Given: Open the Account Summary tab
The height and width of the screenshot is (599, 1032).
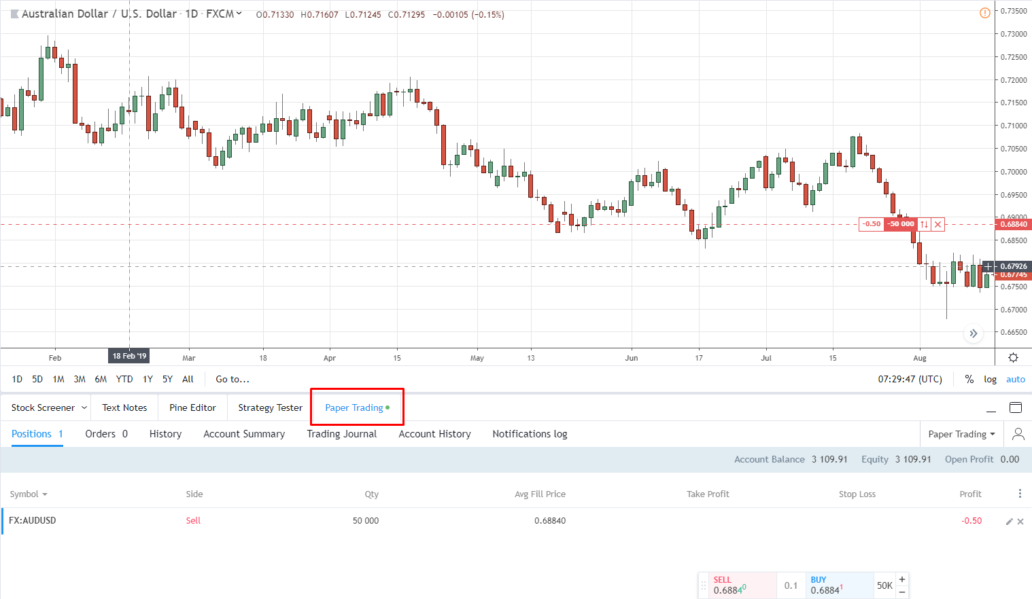Looking at the screenshot, I should coord(244,434).
